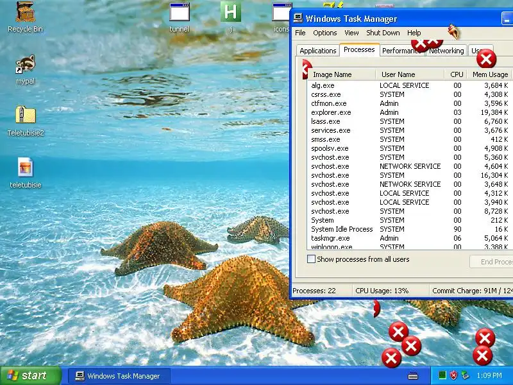The width and height of the screenshot is (513, 385).
Task: Select the spoolsv.exe process
Action: pyautogui.click(x=410, y=148)
